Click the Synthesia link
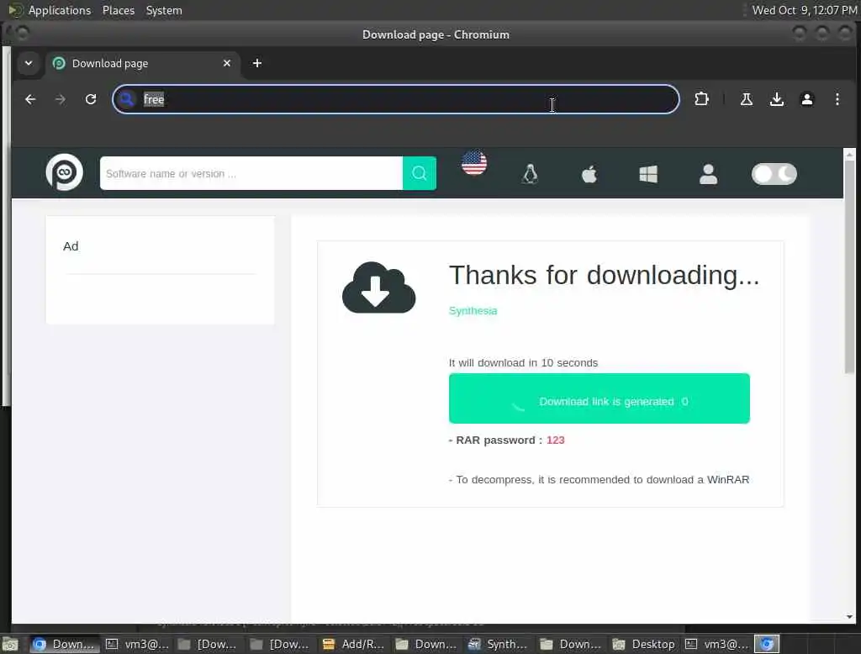Image resolution: width=861 pixels, height=654 pixels. point(473,311)
